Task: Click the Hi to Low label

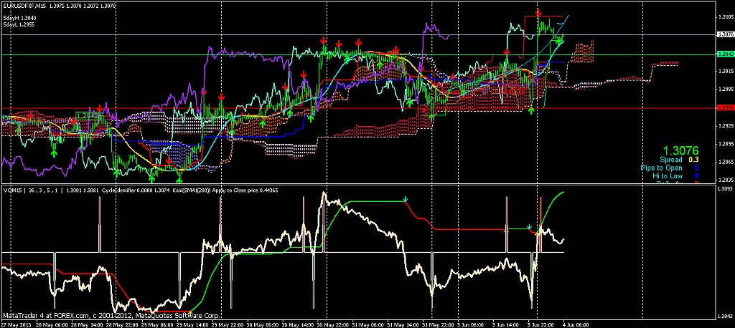Action: (667, 176)
